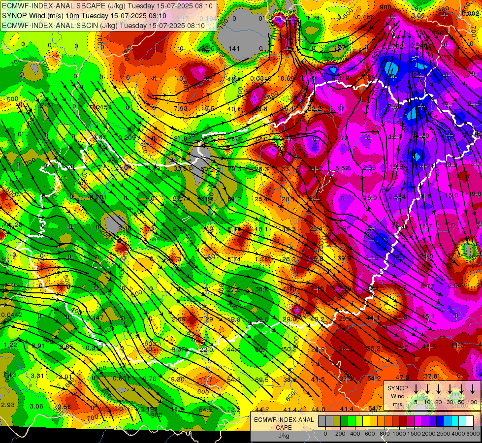This screenshot has width=482, height=443.
Task: Click the map value 69.5
Action: point(261,380)
